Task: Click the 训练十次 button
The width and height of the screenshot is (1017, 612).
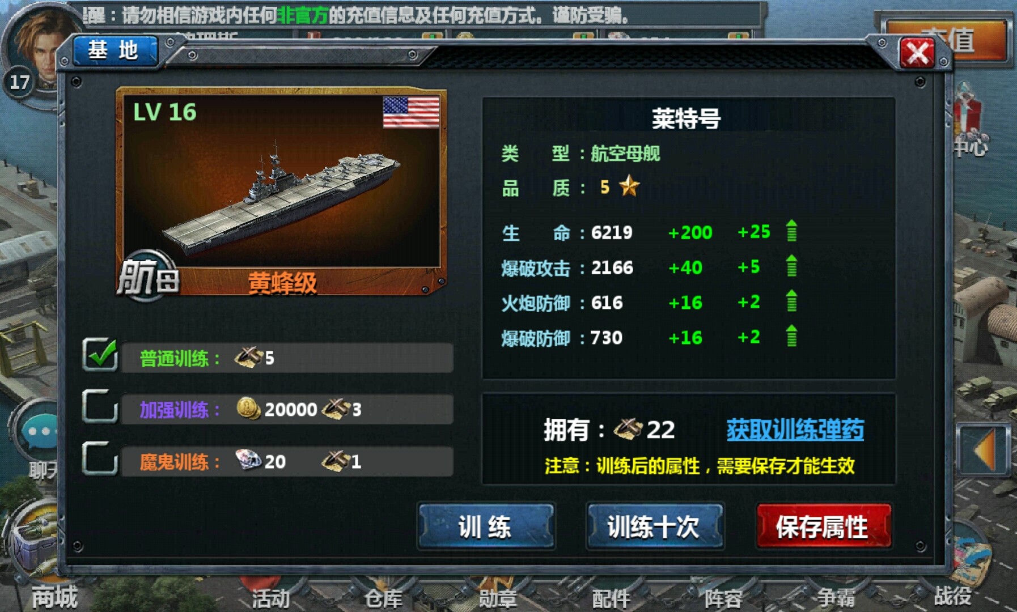Action: tap(654, 526)
